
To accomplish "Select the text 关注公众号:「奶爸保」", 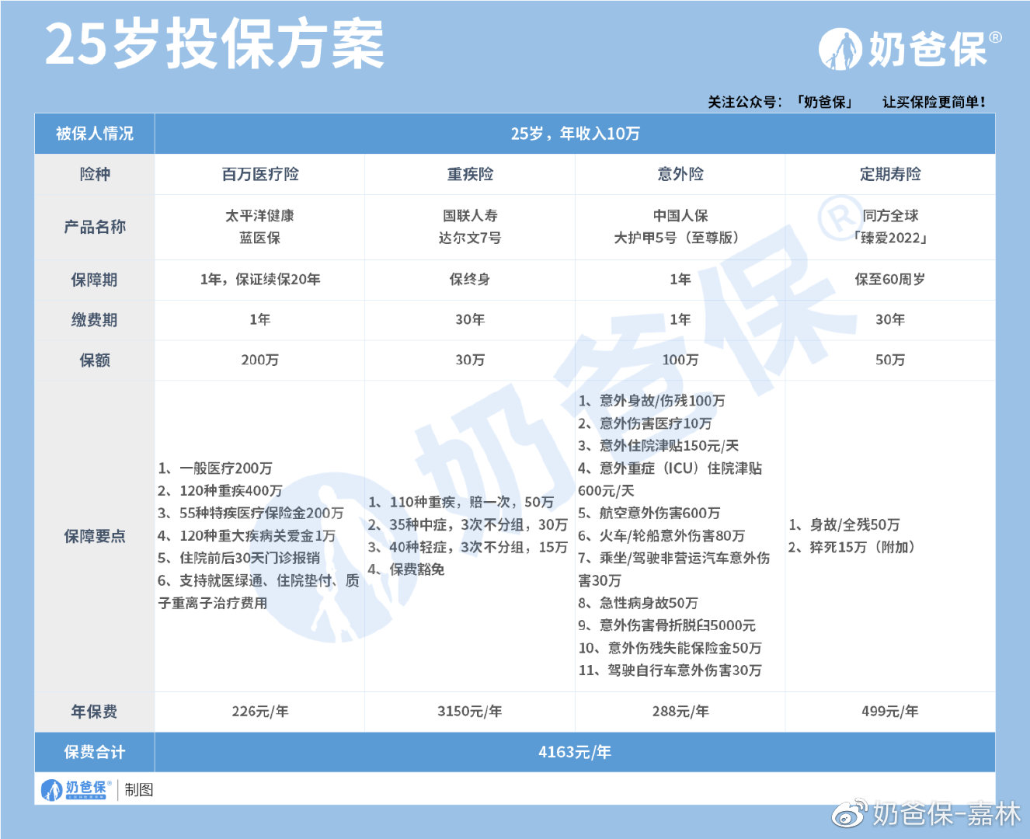I will tap(780, 102).
